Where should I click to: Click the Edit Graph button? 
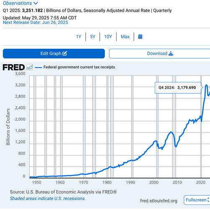[54, 53]
